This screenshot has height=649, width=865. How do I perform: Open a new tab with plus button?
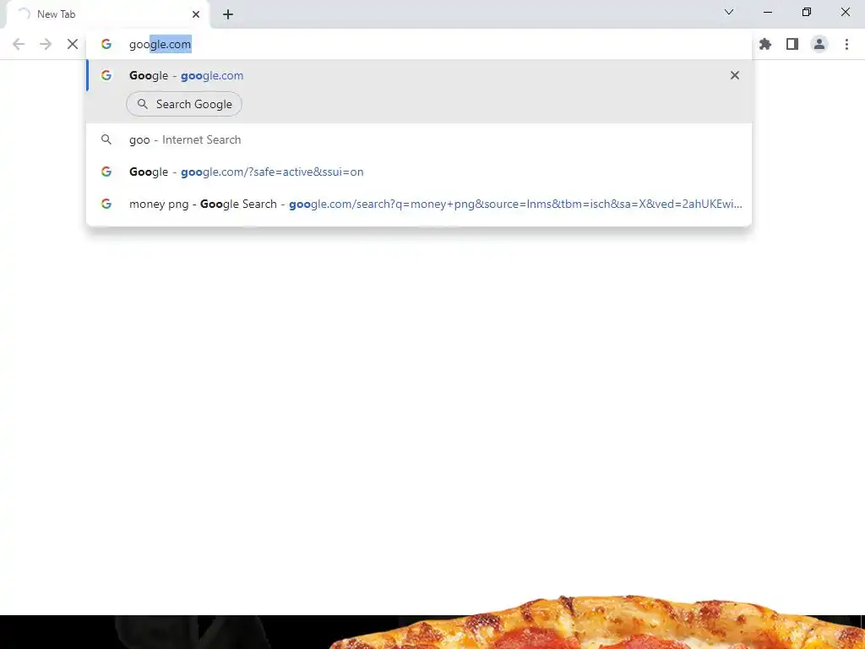coord(228,14)
